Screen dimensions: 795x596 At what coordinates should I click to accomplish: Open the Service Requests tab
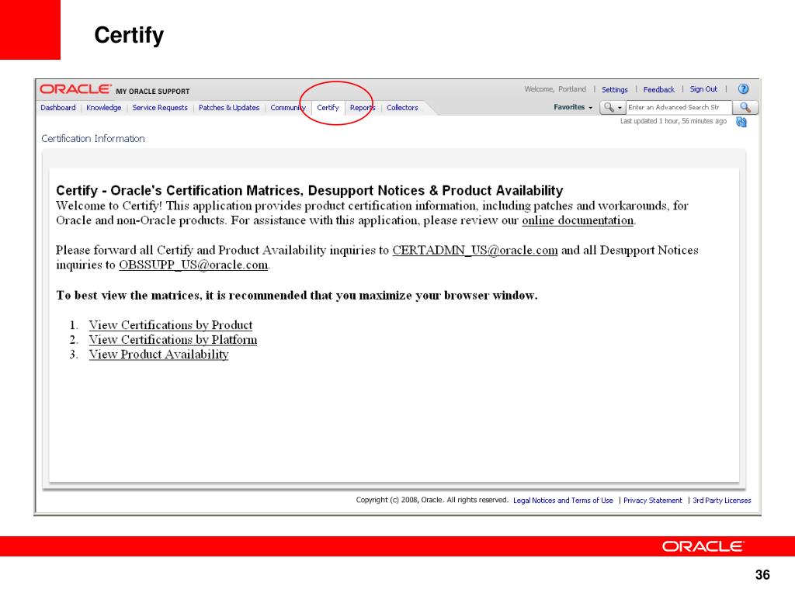click(x=160, y=107)
